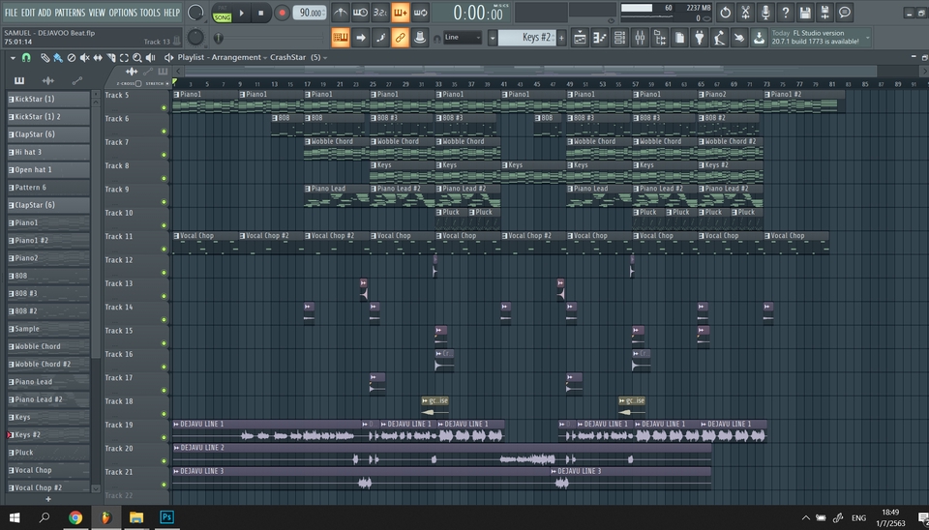
Task: Save project with floppy disk icon
Action: [805, 13]
